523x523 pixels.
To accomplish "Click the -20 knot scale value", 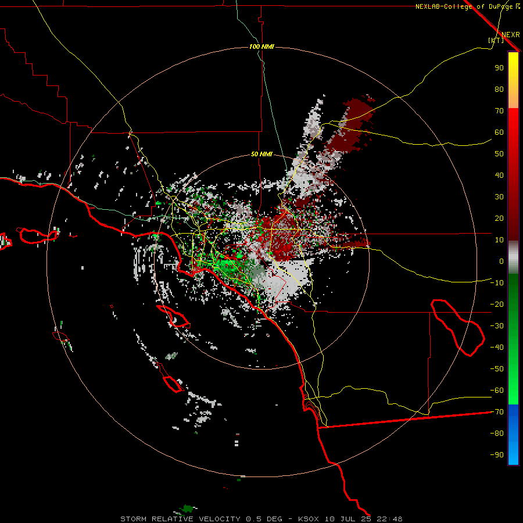I will (497, 304).
